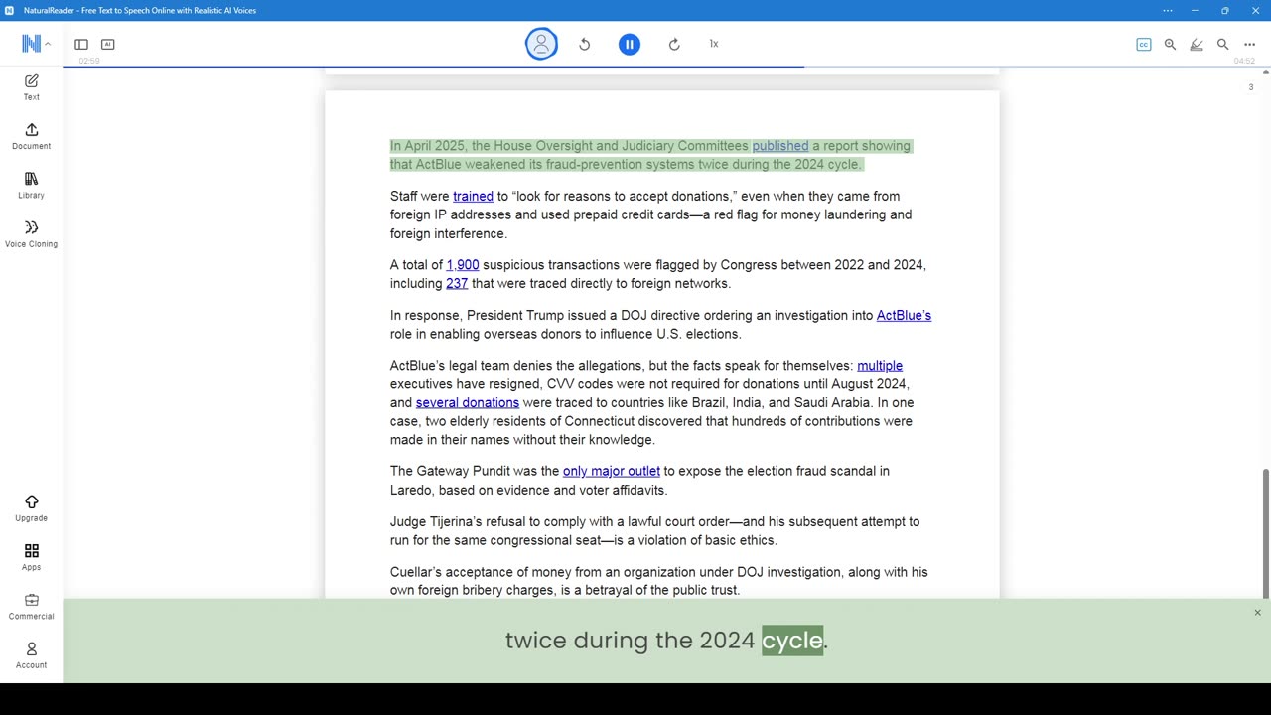Follow the 'trained' hyperlink
The image size is (1271, 715).
click(473, 197)
